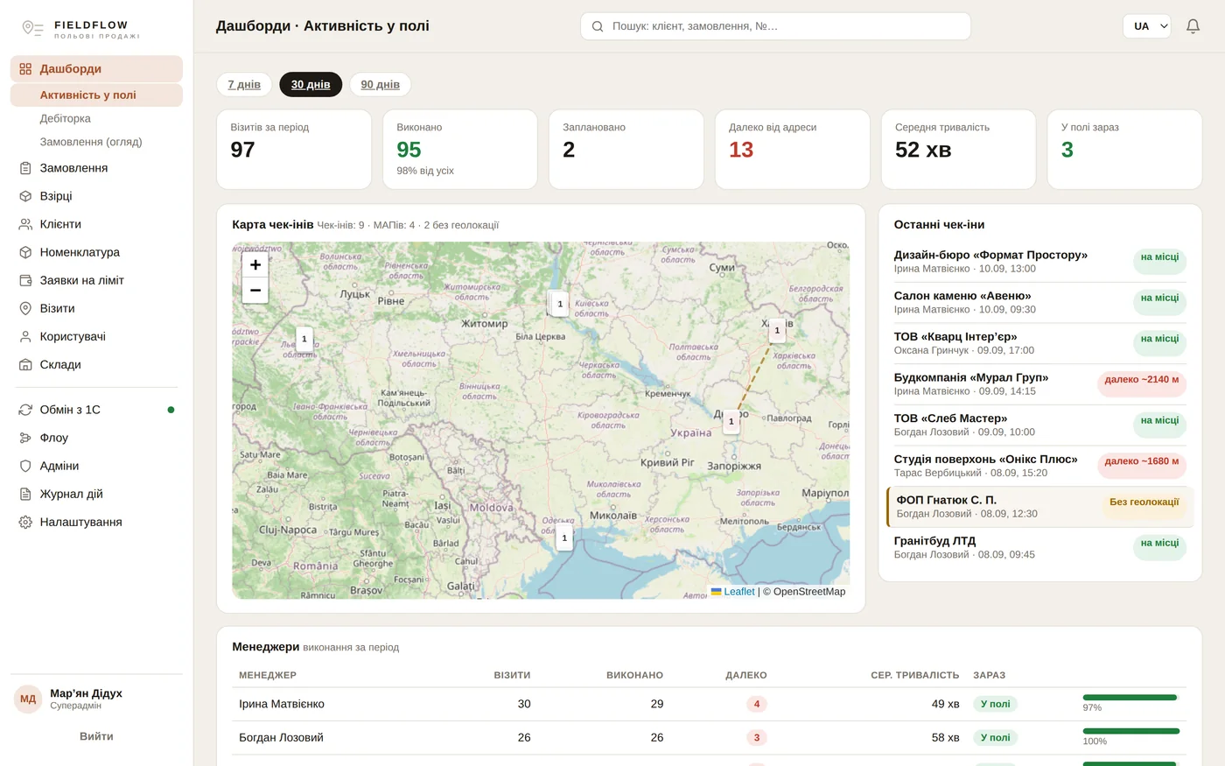
Task: Zoom in on the map with plus
Action: [255, 264]
